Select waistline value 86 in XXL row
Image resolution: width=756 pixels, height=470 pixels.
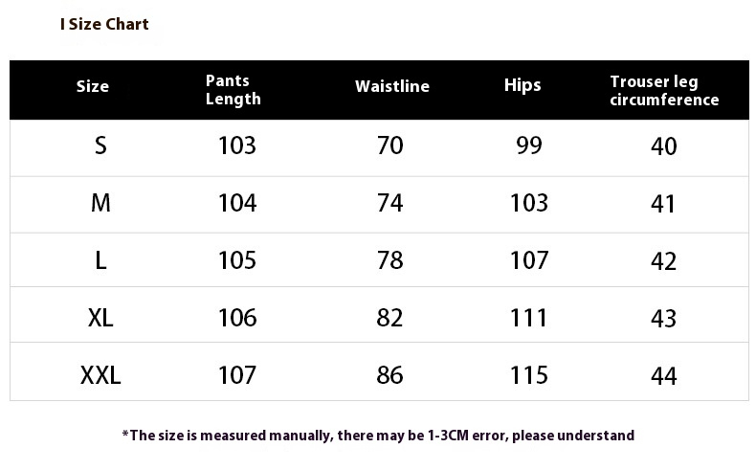click(390, 375)
